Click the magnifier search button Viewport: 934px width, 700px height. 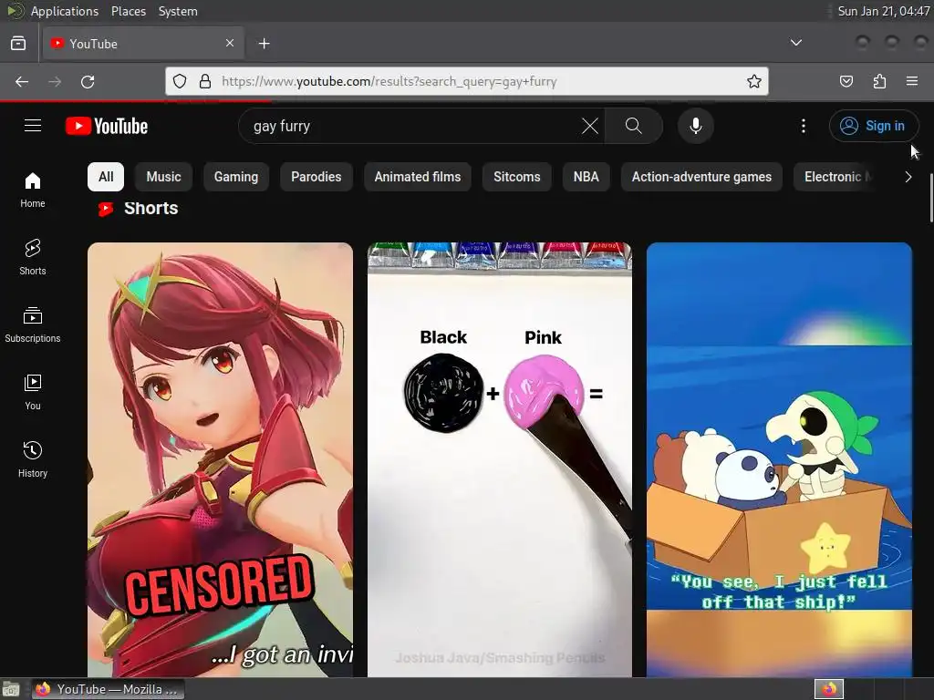(634, 126)
